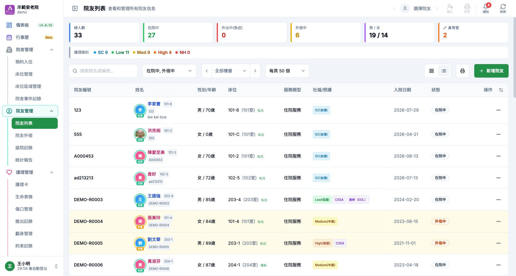Go to 床位管理 page
This screenshot has height=276, width=516.
coord(35,74)
